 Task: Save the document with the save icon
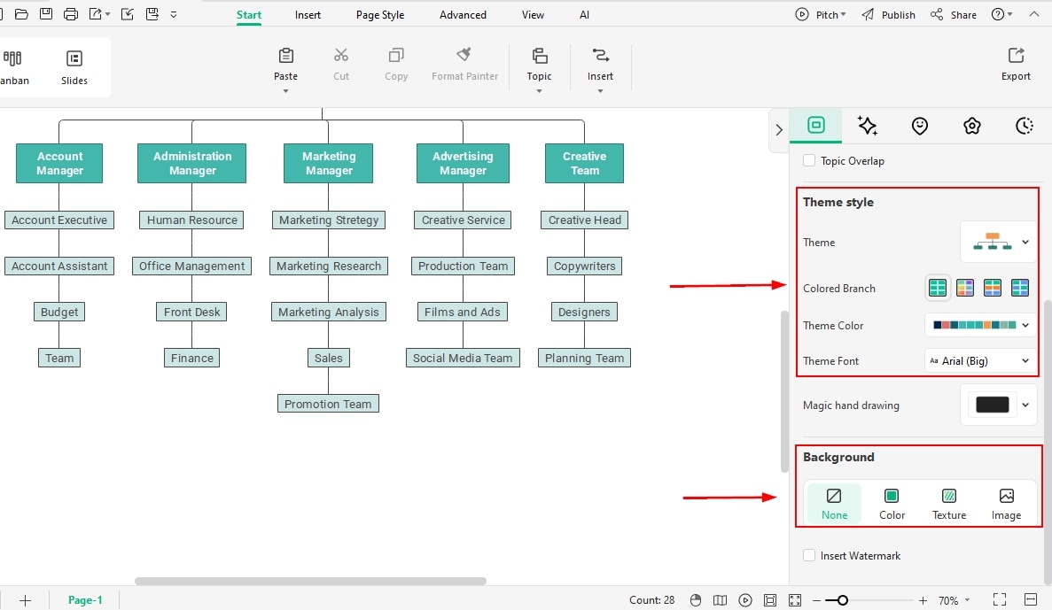pos(45,14)
